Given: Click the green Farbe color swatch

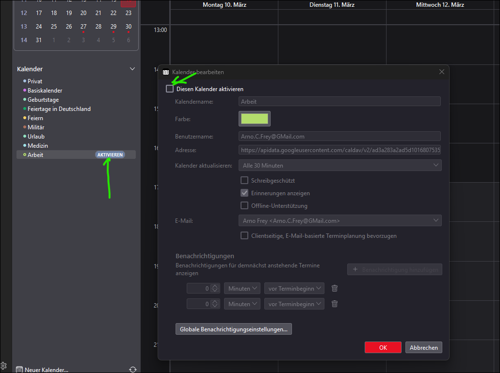Looking at the screenshot, I should point(255,119).
